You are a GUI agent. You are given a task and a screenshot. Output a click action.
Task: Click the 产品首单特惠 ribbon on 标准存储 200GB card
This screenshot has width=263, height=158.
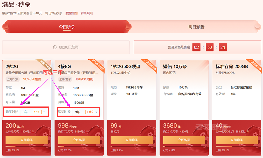pos(255,65)
